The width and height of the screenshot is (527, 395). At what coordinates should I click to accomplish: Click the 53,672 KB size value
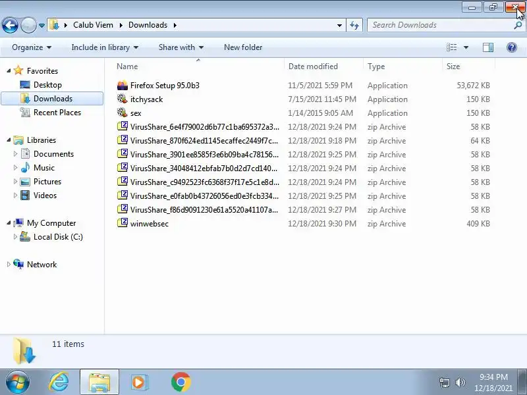tap(473, 86)
